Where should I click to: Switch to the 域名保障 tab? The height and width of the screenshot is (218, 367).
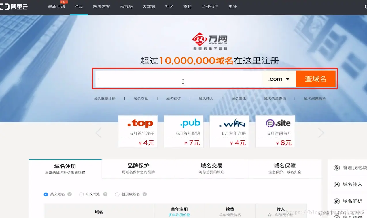click(x=285, y=169)
